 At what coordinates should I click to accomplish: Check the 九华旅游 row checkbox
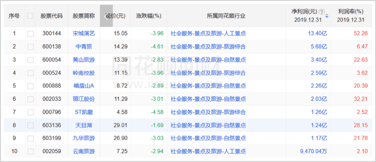click(30, 138)
